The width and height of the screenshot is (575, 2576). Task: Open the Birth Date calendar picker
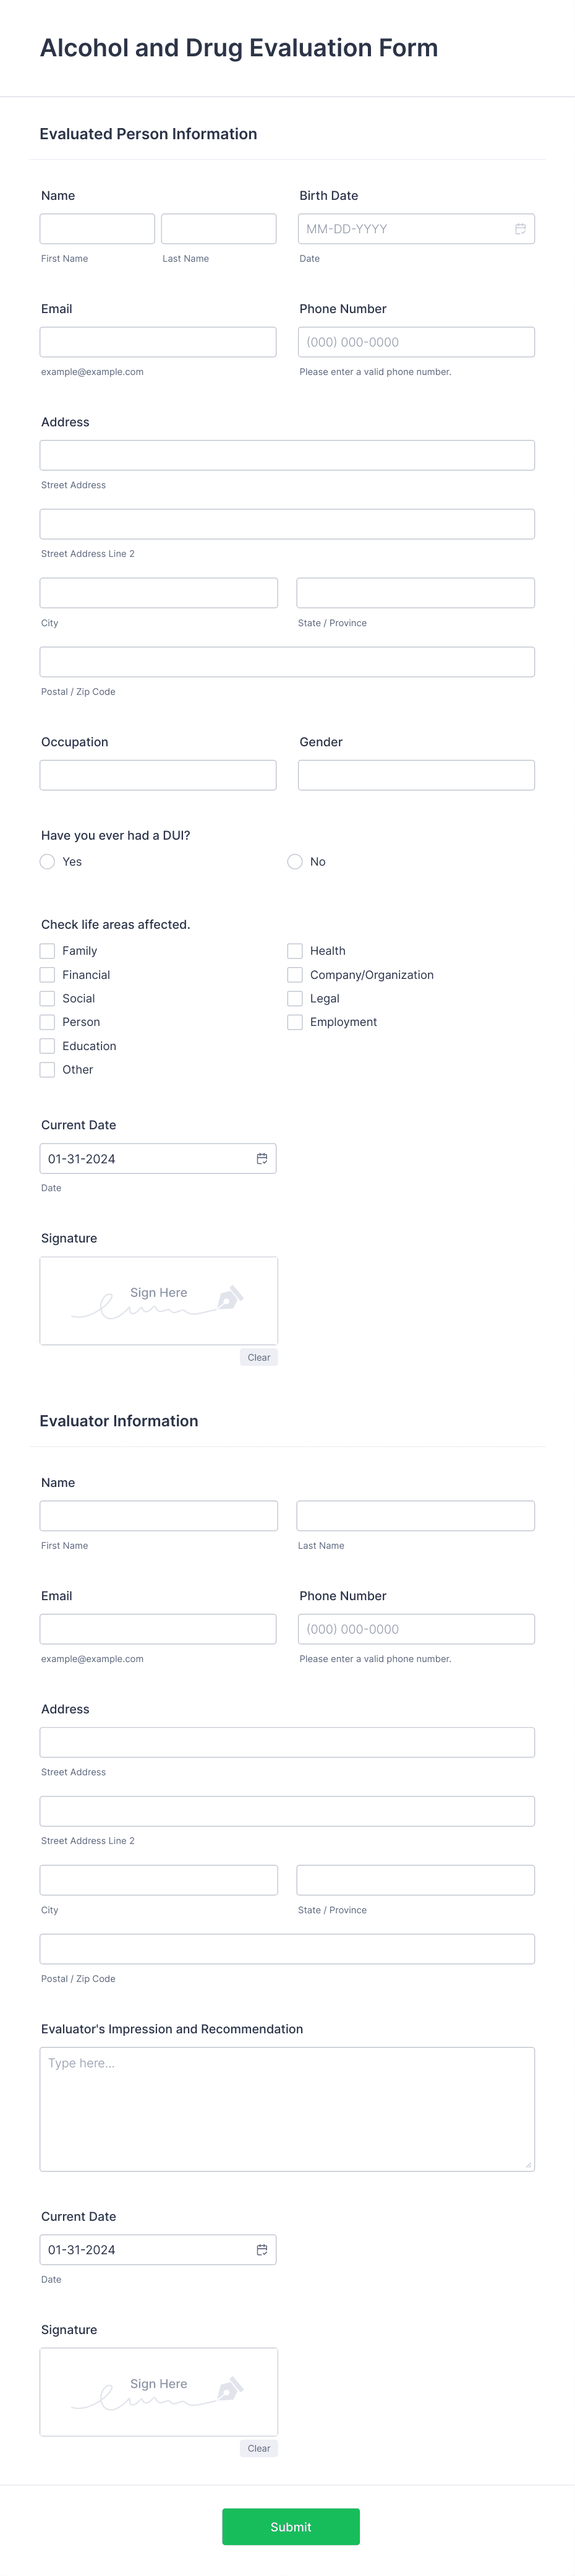[x=520, y=228]
